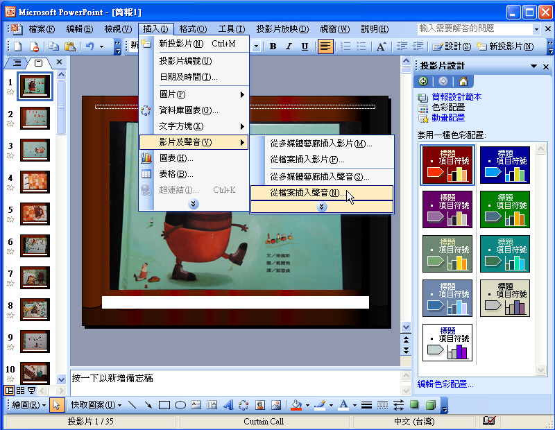Click the Italic formatting icon
The width and height of the screenshot is (555, 430).
(289, 46)
